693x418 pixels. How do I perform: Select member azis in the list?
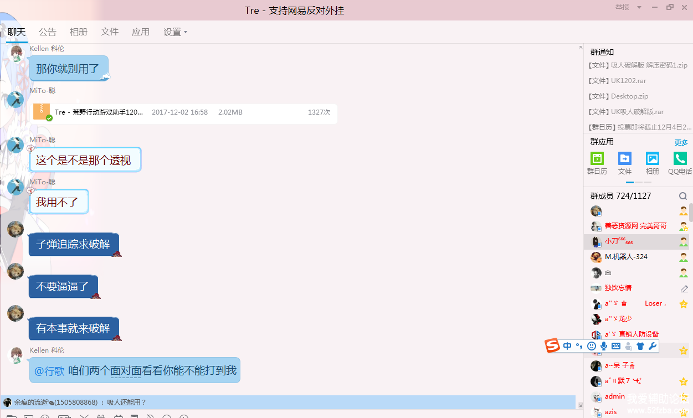click(636, 412)
